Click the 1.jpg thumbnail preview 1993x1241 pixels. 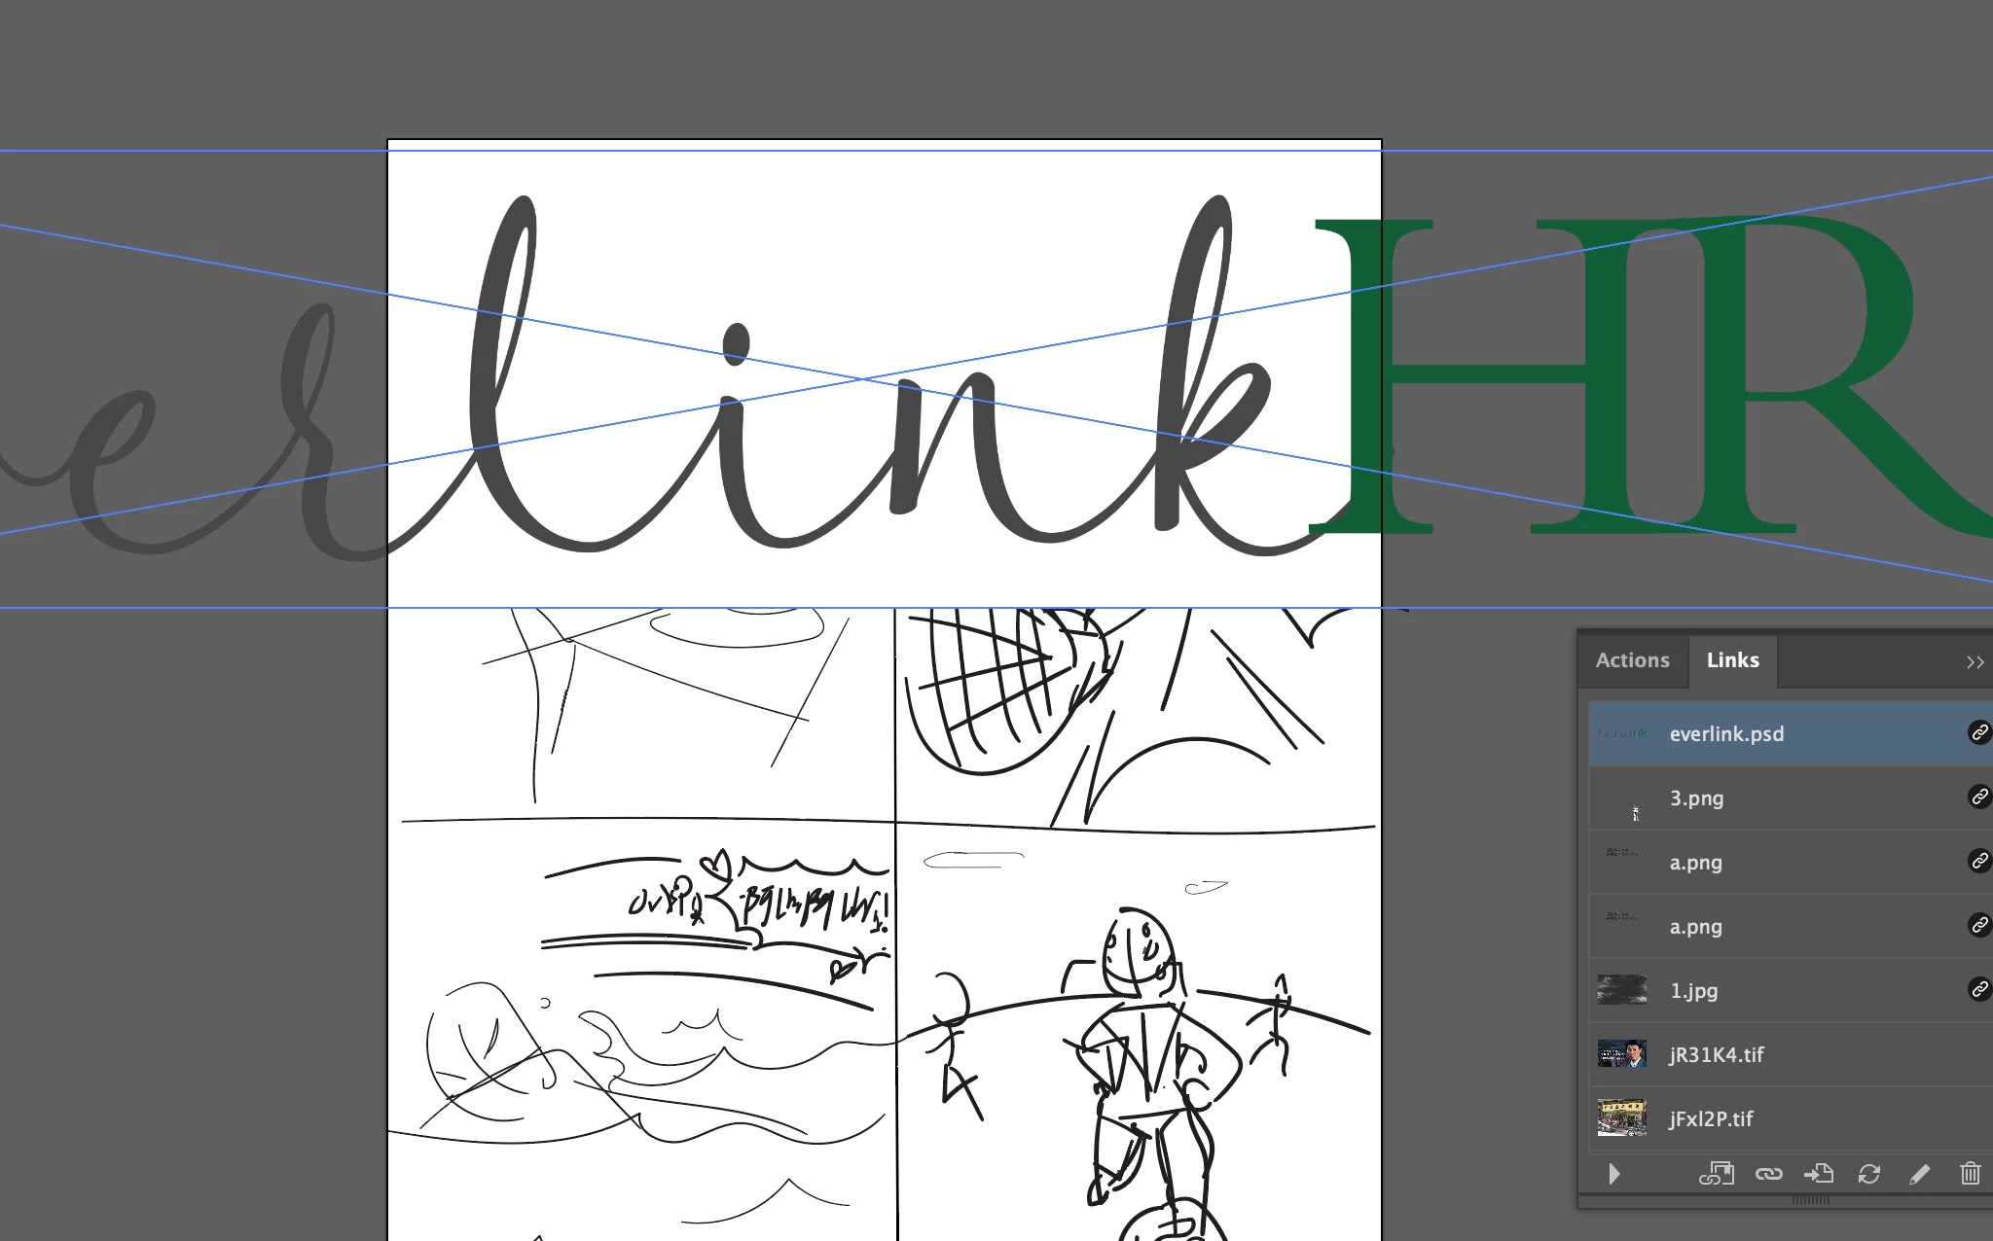pyautogui.click(x=1621, y=990)
